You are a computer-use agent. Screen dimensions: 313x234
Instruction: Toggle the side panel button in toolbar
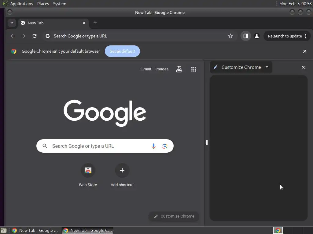point(245,36)
